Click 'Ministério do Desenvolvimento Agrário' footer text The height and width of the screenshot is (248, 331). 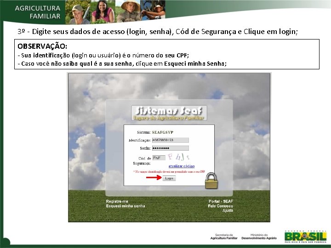[x=259, y=237]
